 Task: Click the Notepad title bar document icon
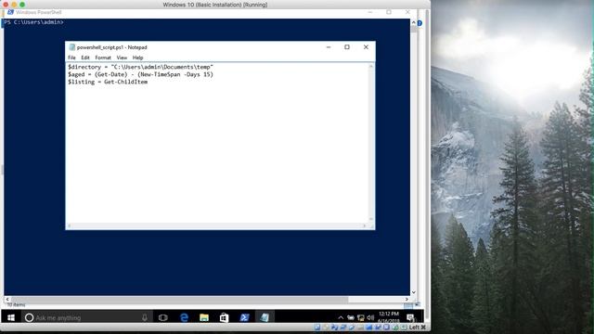pos(71,47)
